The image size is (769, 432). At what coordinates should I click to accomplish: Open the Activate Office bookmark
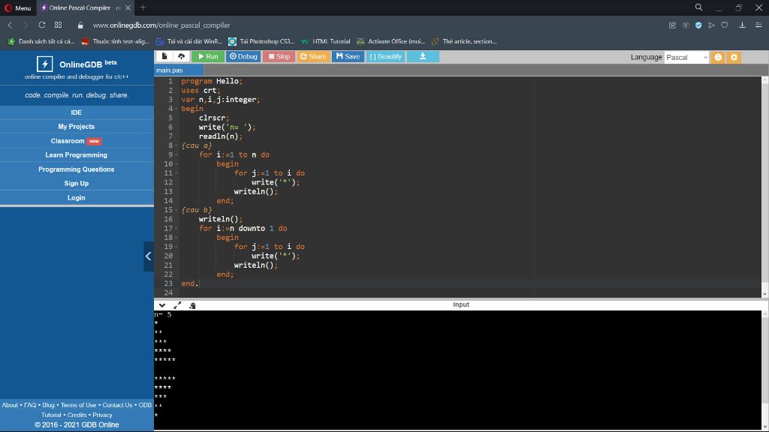(391, 42)
